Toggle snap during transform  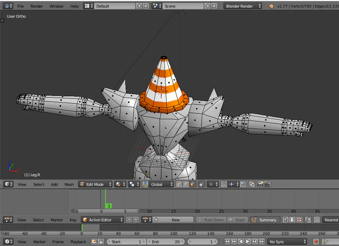[224, 184]
